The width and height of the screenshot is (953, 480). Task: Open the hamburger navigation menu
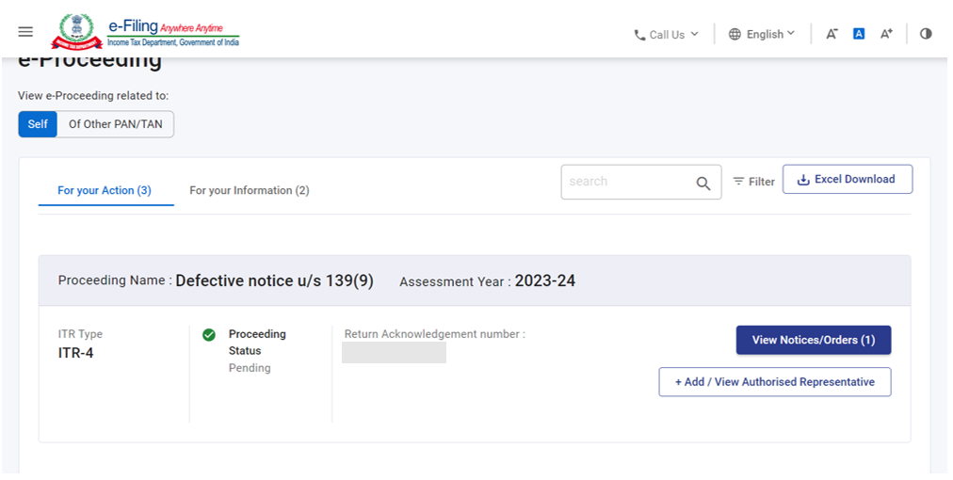[25, 32]
